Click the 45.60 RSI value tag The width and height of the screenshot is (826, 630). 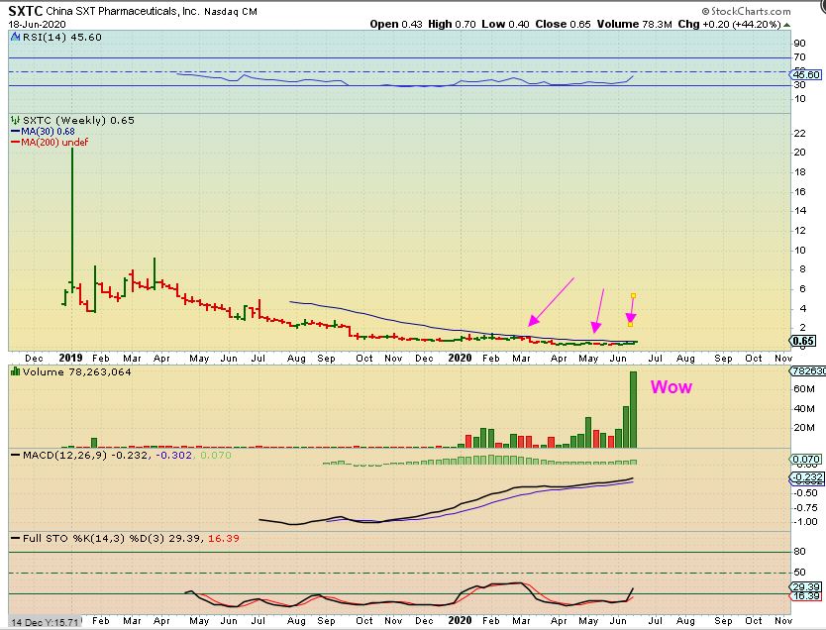tap(807, 74)
